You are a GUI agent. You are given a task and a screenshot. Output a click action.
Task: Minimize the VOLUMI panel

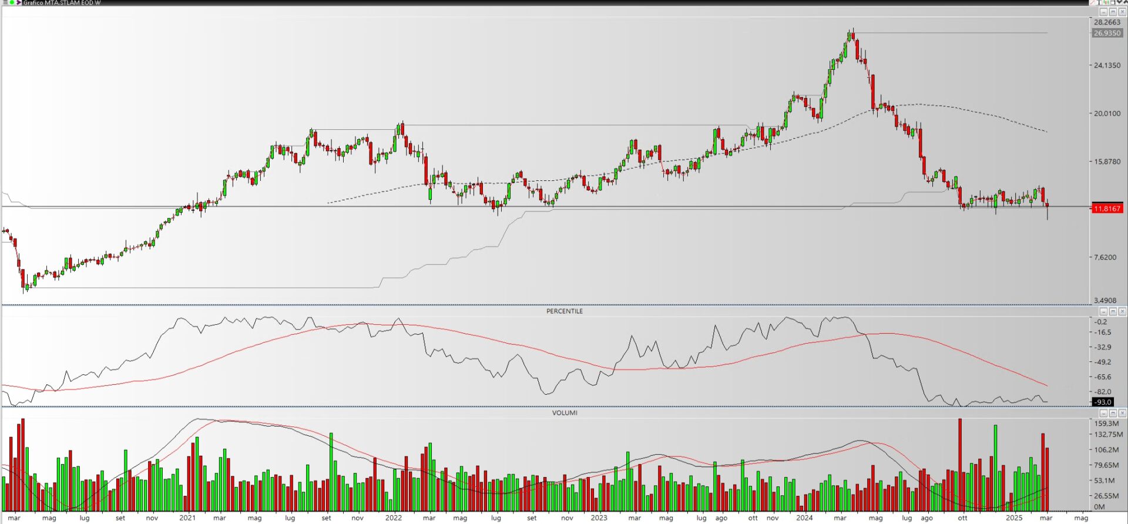click(1103, 413)
